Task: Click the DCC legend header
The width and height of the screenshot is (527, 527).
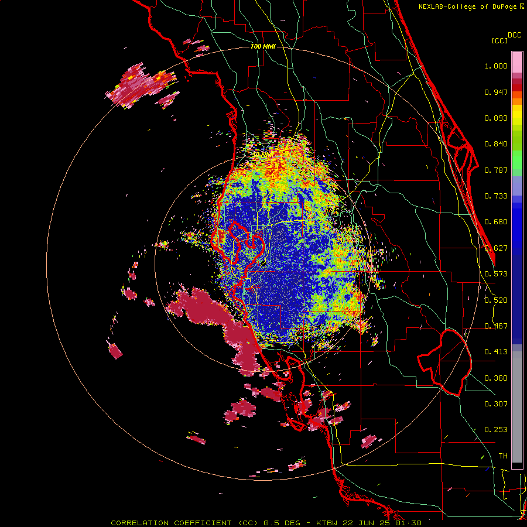Action: pos(514,35)
